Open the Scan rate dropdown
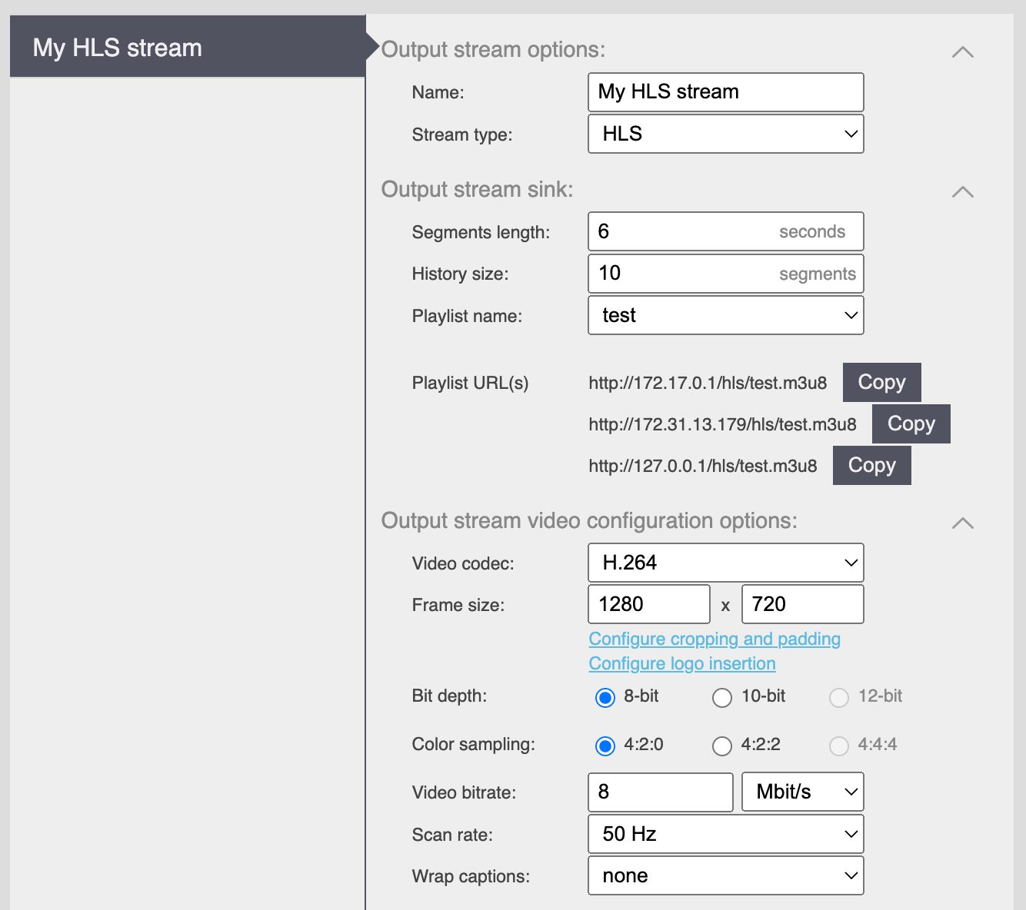1026x910 pixels. tap(726, 834)
